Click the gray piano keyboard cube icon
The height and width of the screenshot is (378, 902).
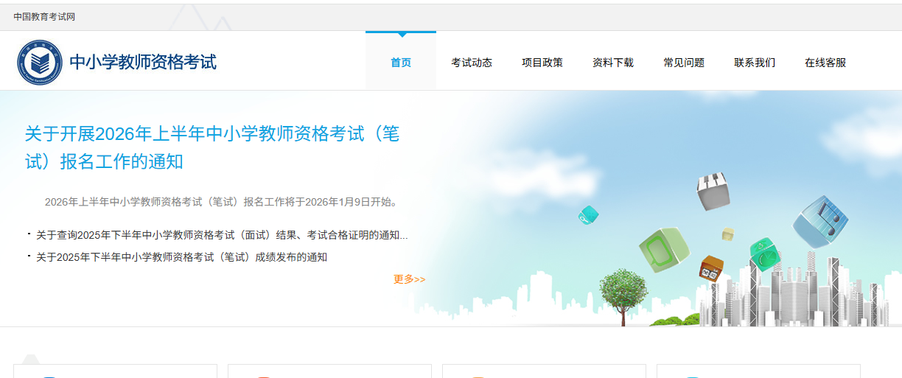(713, 190)
